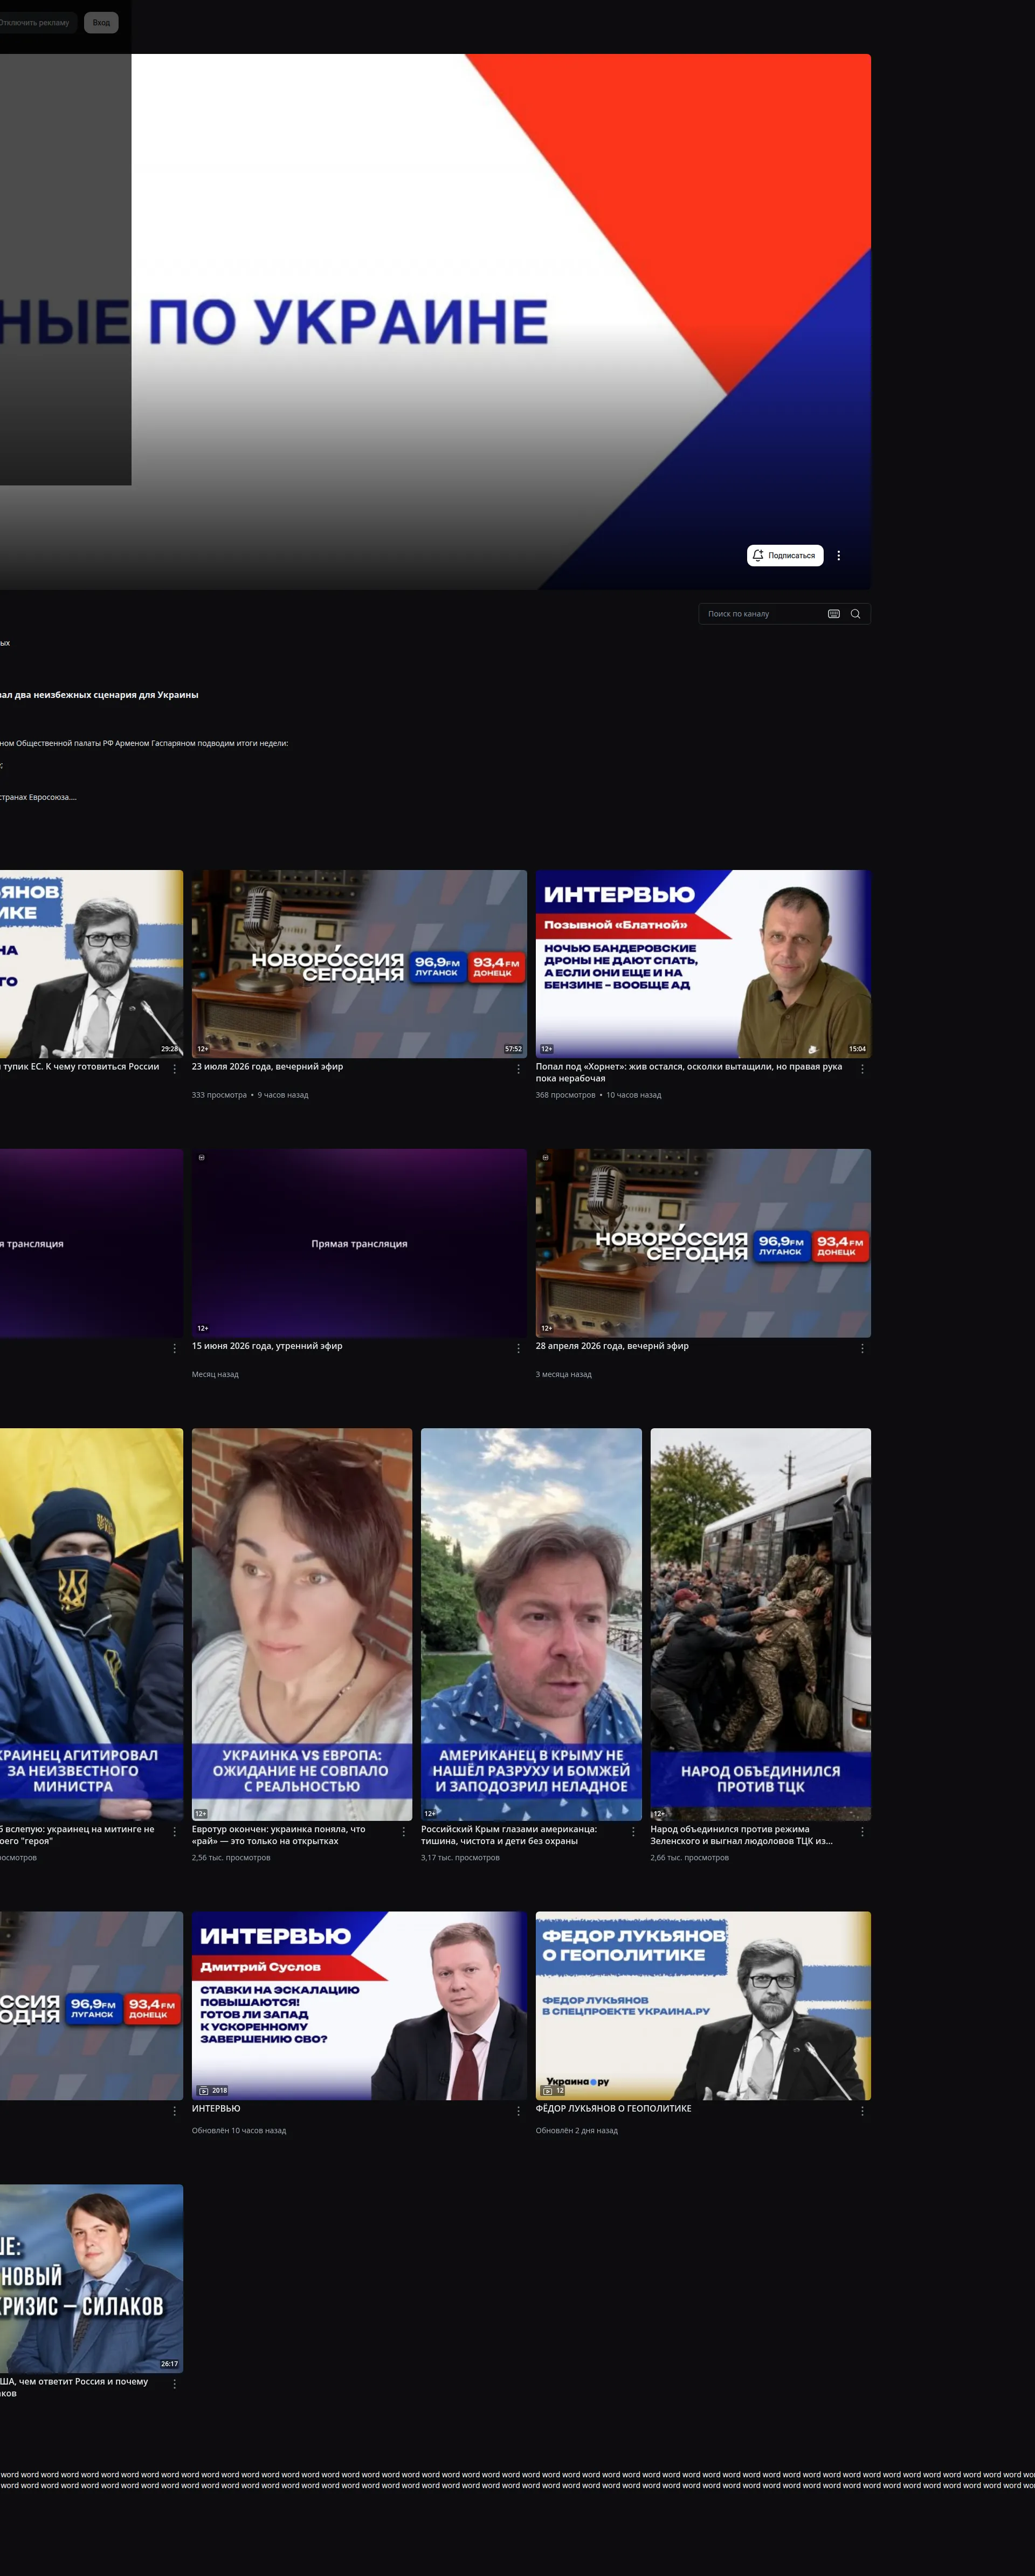
Task: Click the "3,17 тыс. просмотров" count
Action: (x=460, y=1858)
